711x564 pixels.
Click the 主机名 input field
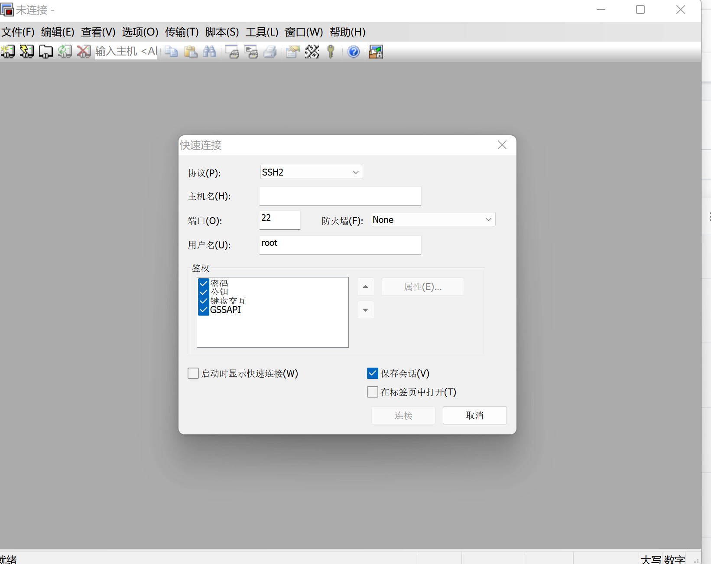(x=340, y=196)
